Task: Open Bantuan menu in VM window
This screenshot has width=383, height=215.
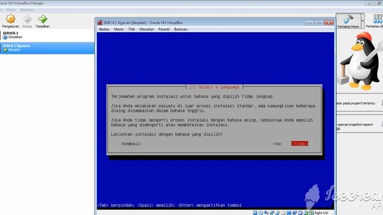Action: pos(181,29)
